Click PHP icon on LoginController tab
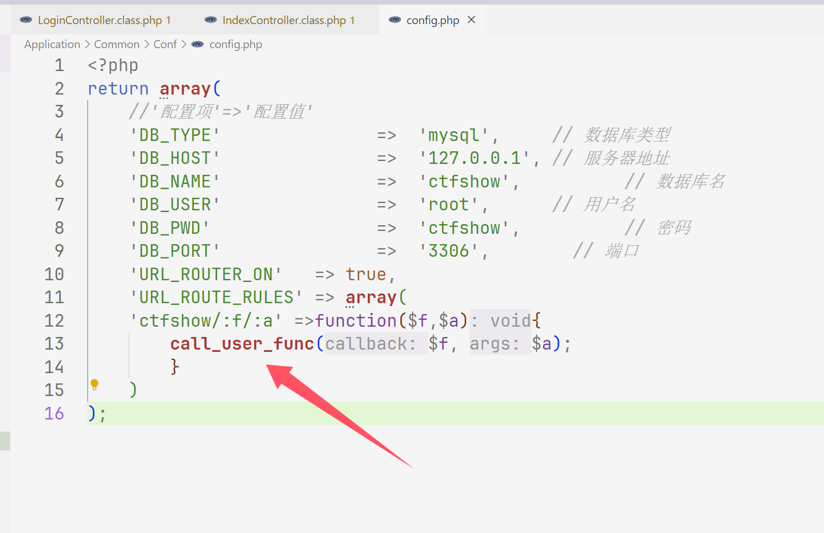Viewport: 824px width, 533px height. pyautogui.click(x=26, y=20)
